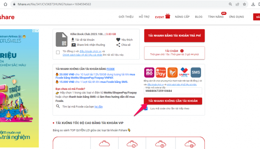The image size is (260, 149).
Task: Click the first plain cloud icon in comparison table
Action: click(104, 143)
